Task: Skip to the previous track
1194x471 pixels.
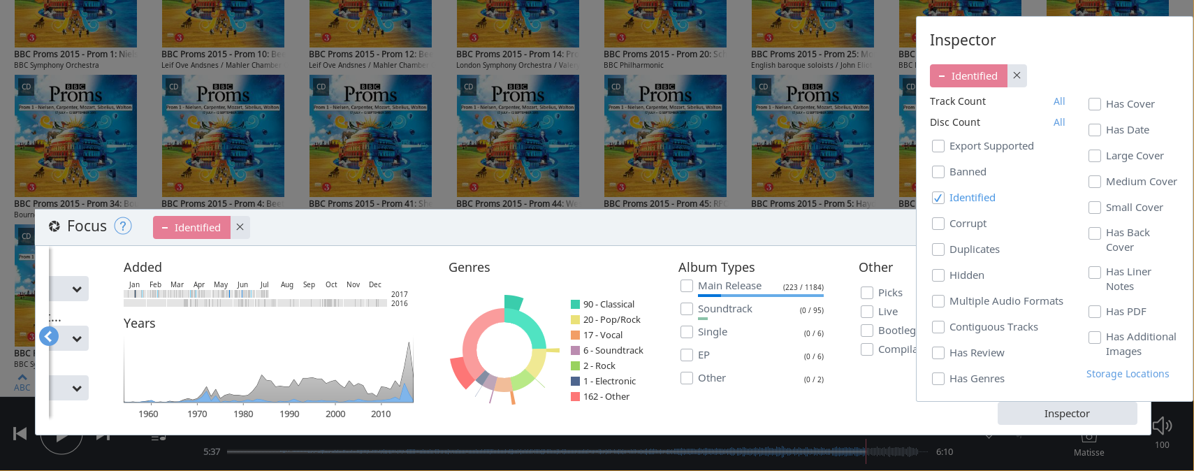Action: click(20, 434)
